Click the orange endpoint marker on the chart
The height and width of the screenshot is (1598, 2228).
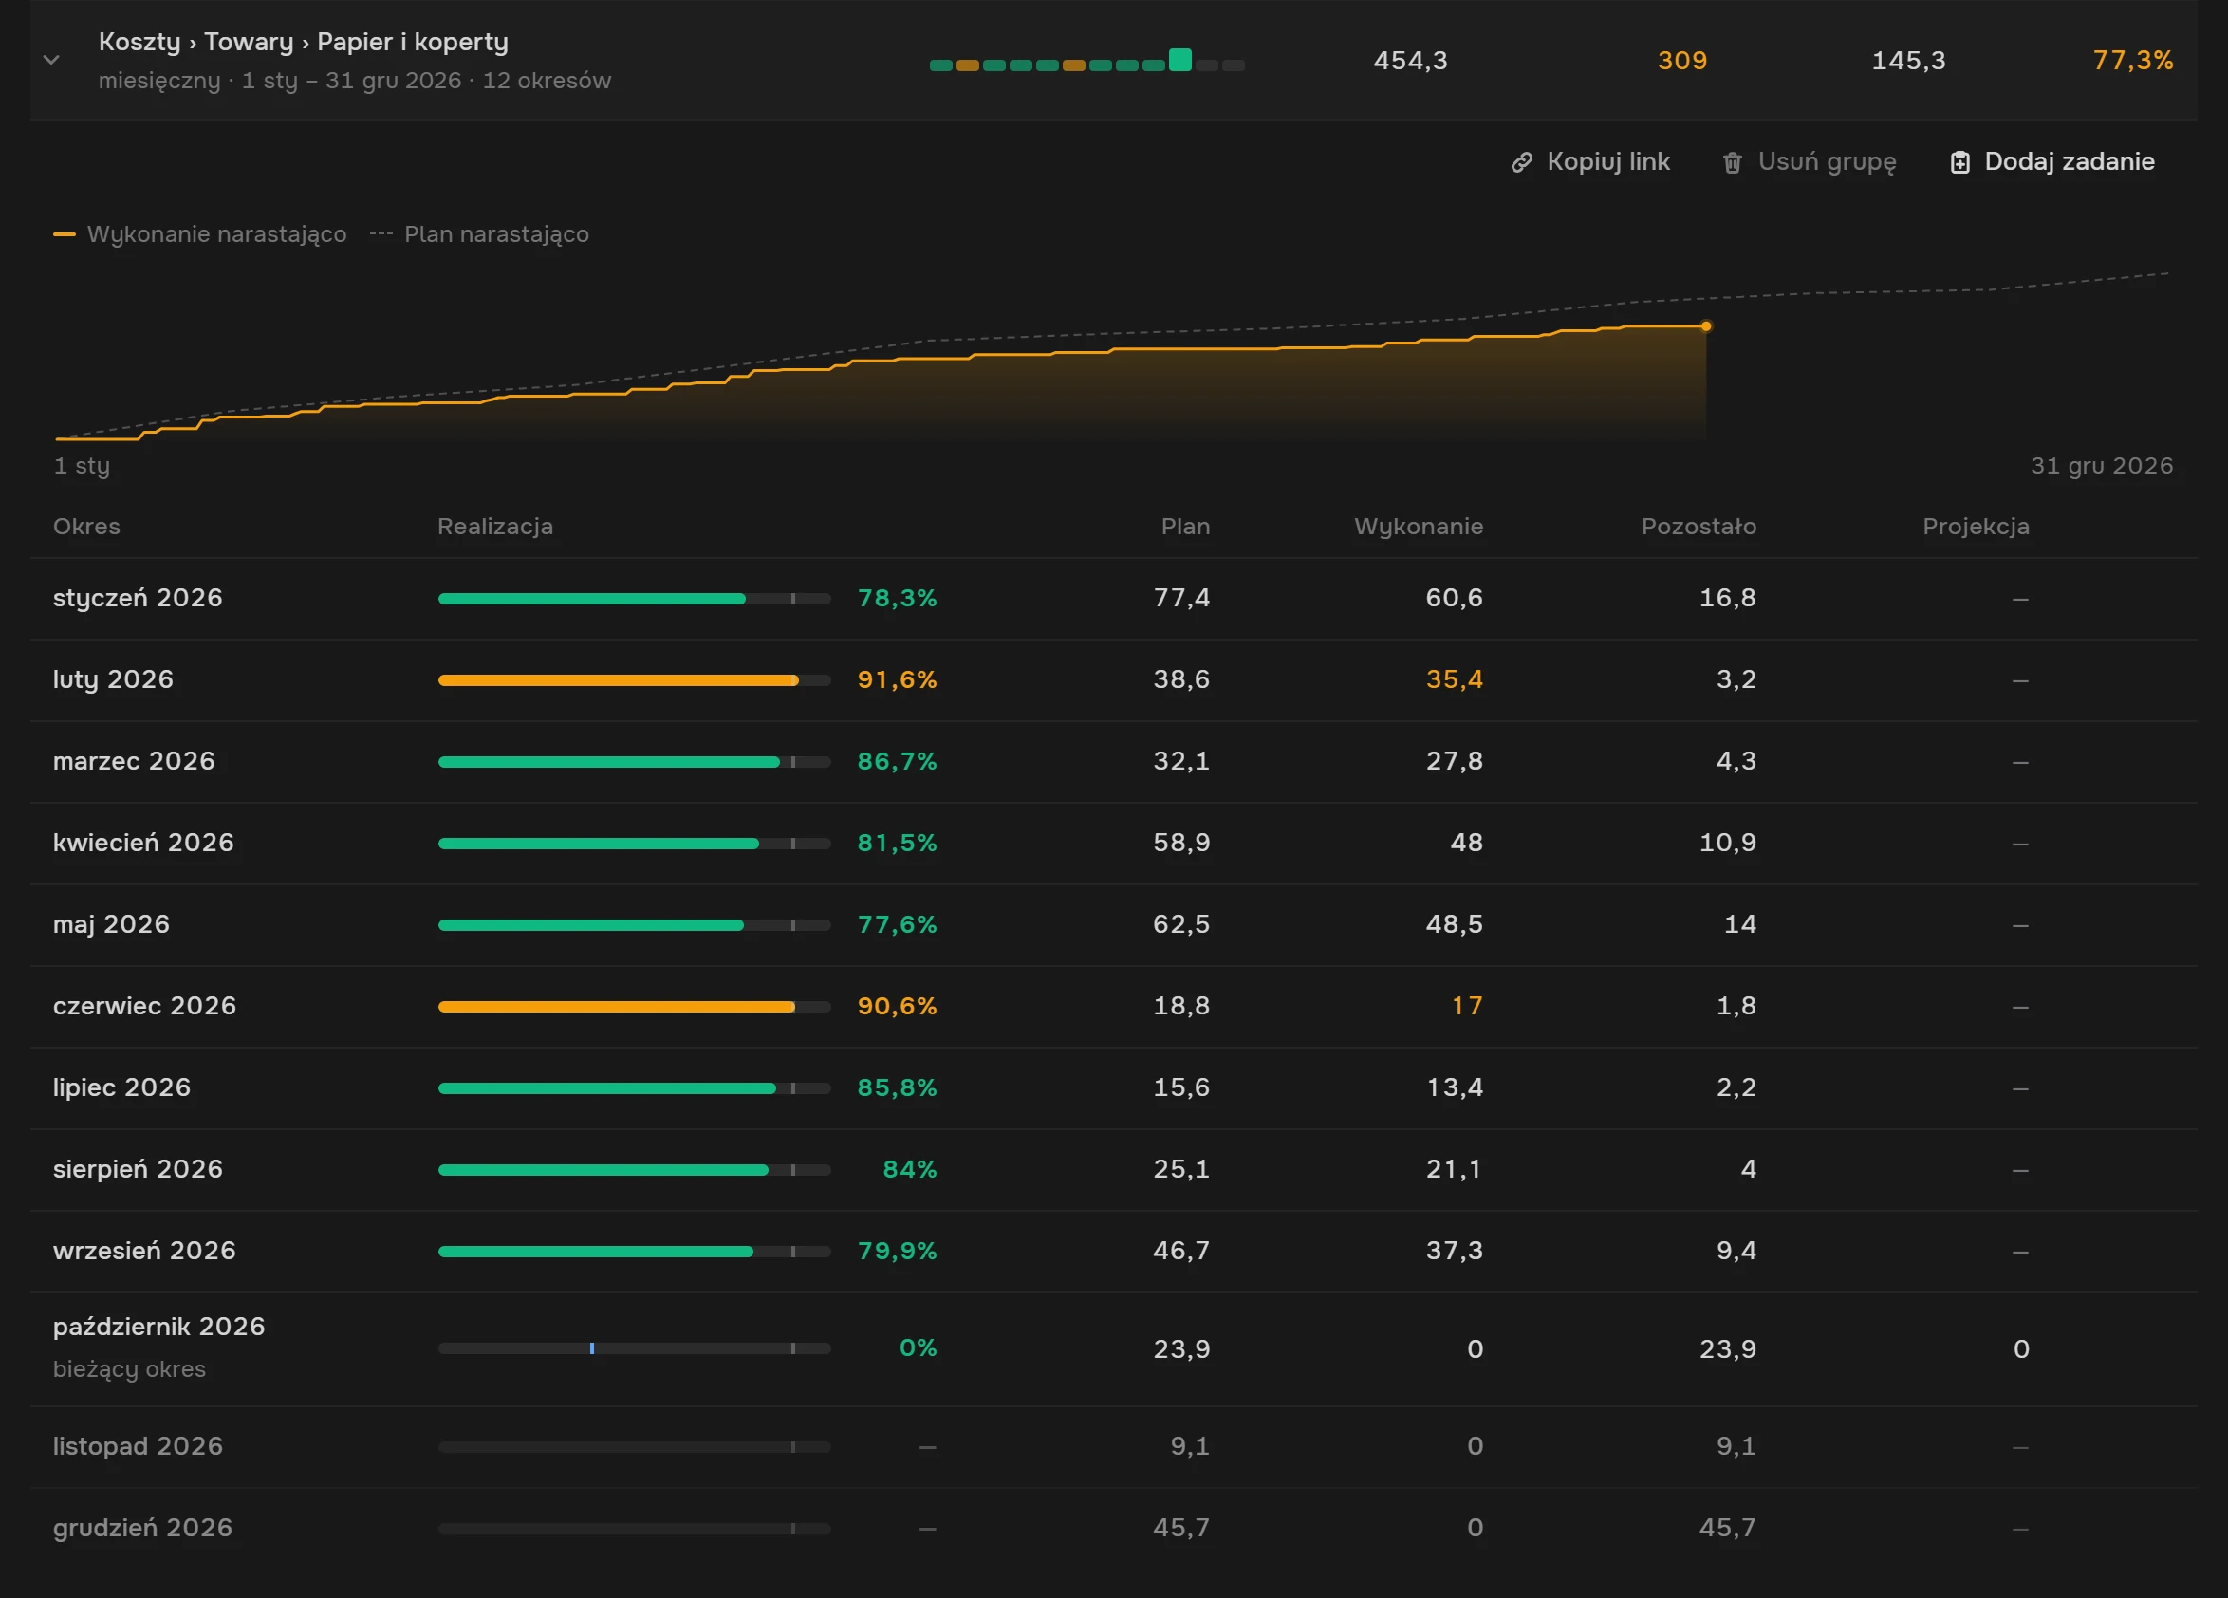1706,326
